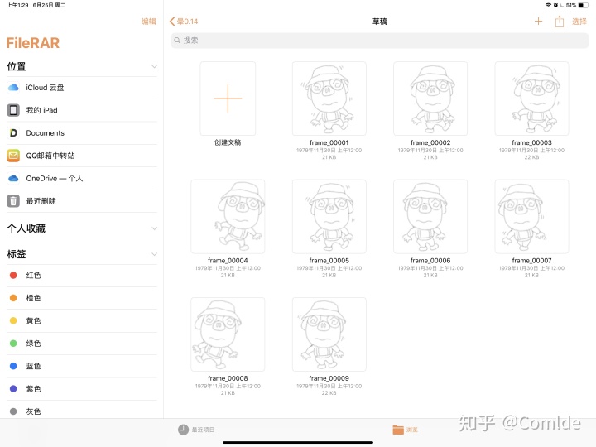The height and width of the screenshot is (447, 596).
Task: Tap the share upload icon
Action: pos(559,22)
